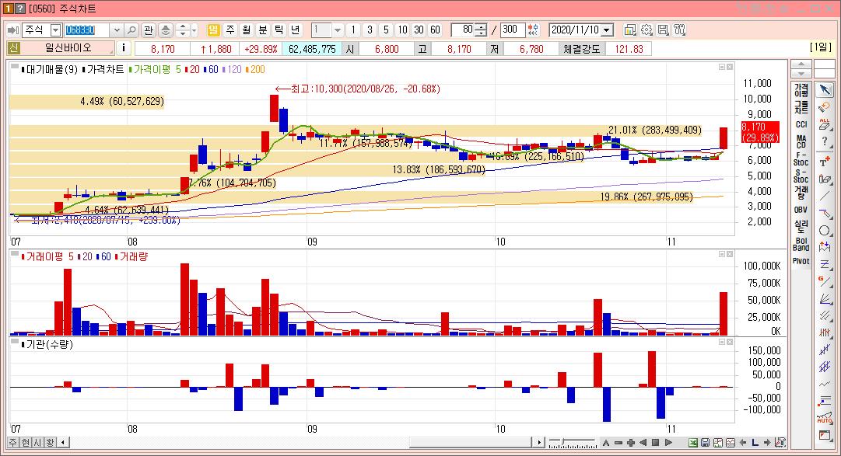Click the zoom level slider at bottom

point(573,443)
